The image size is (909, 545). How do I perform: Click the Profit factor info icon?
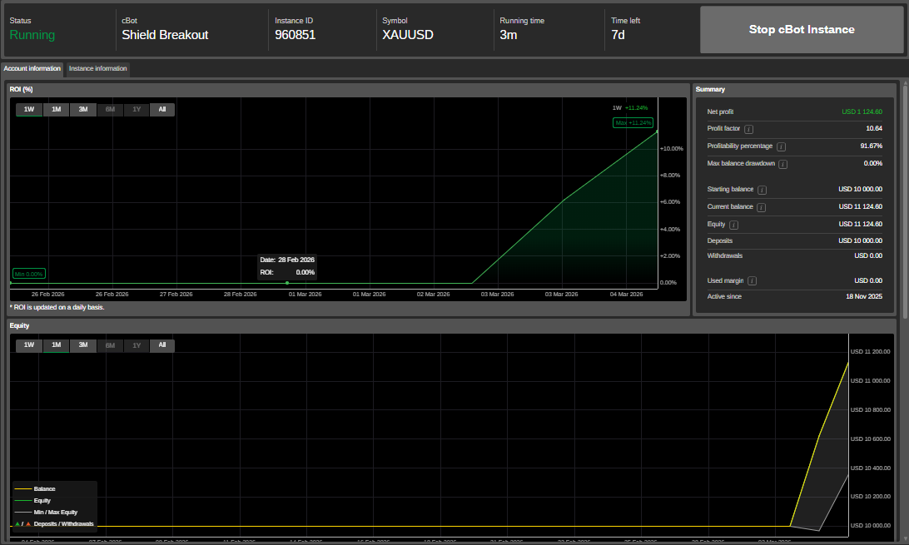point(749,129)
